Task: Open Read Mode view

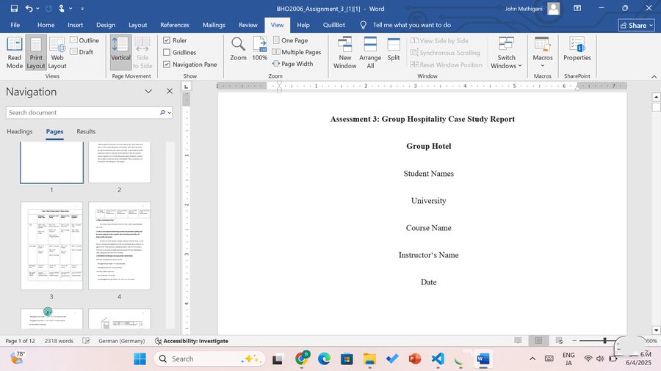Action: (x=15, y=53)
